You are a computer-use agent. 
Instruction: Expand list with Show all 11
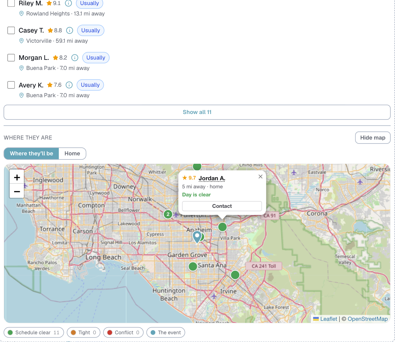click(197, 112)
